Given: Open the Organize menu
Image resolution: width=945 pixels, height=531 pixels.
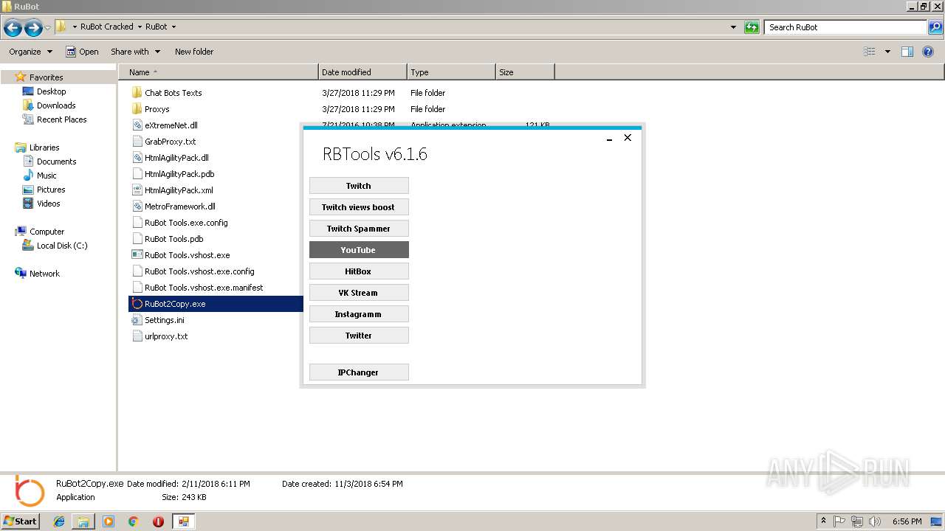Looking at the screenshot, I should point(30,52).
